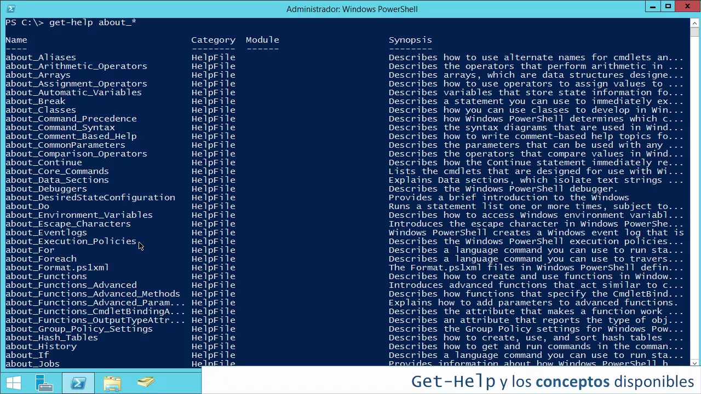Select the about_Functions_Advanced entry

click(71, 285)
